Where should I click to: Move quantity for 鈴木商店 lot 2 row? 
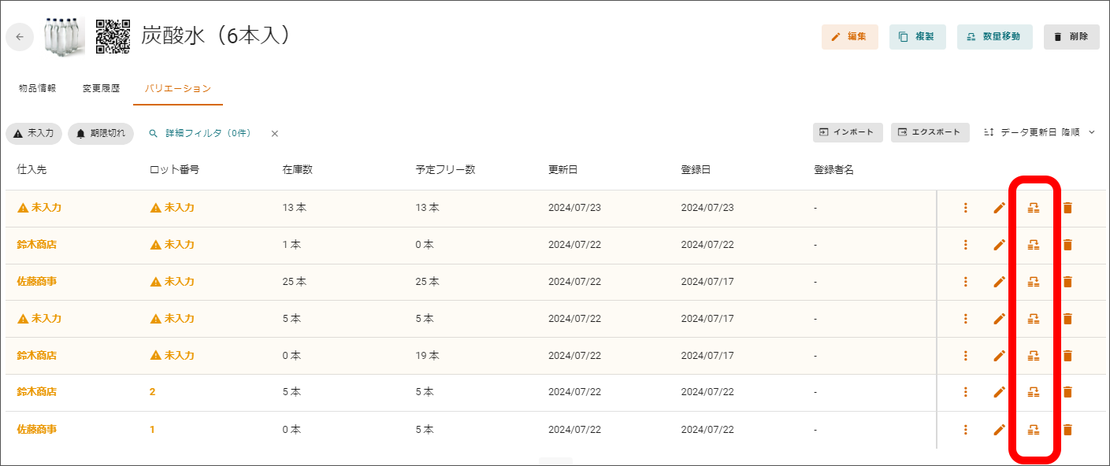(x=1034, y=392)
